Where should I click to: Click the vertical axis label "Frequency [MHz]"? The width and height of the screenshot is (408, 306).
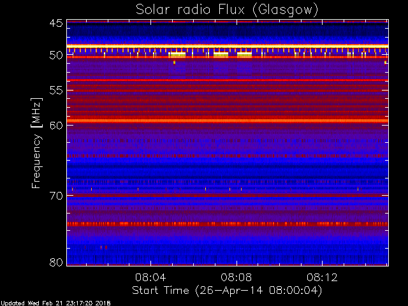36,143
